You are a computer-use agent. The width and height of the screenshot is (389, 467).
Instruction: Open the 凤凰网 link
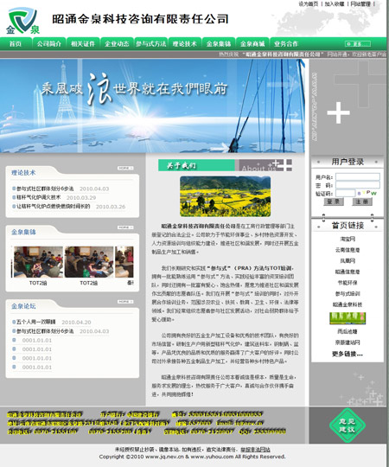(348, 261)
